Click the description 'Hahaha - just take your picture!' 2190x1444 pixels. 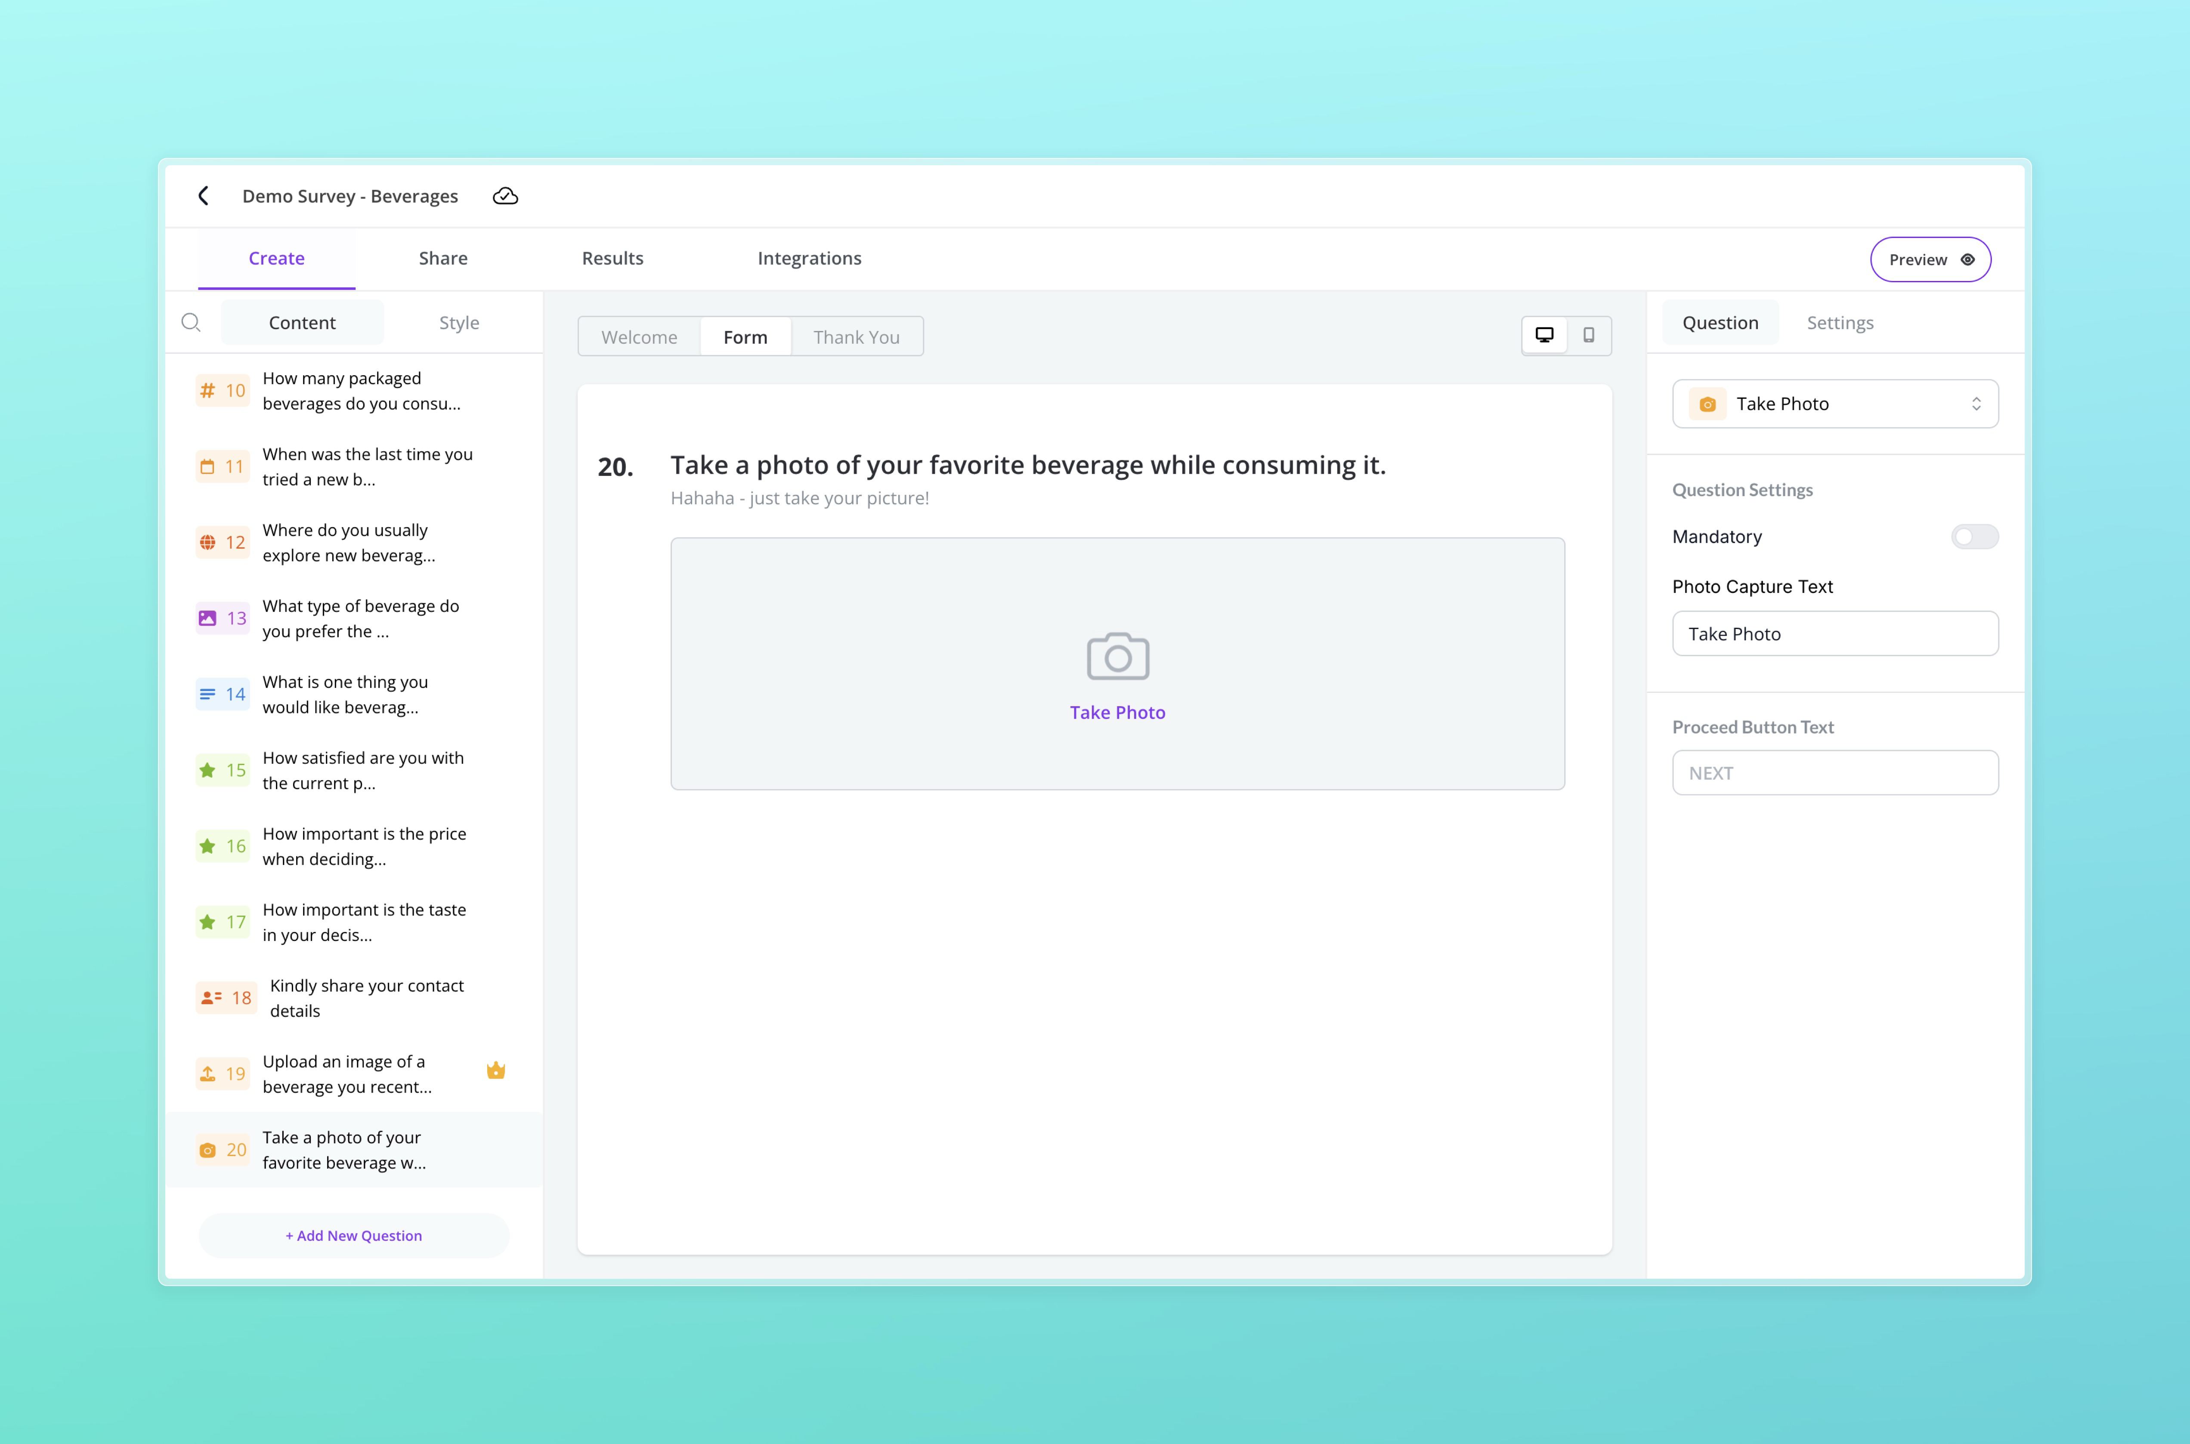click(x=800, y=498)
